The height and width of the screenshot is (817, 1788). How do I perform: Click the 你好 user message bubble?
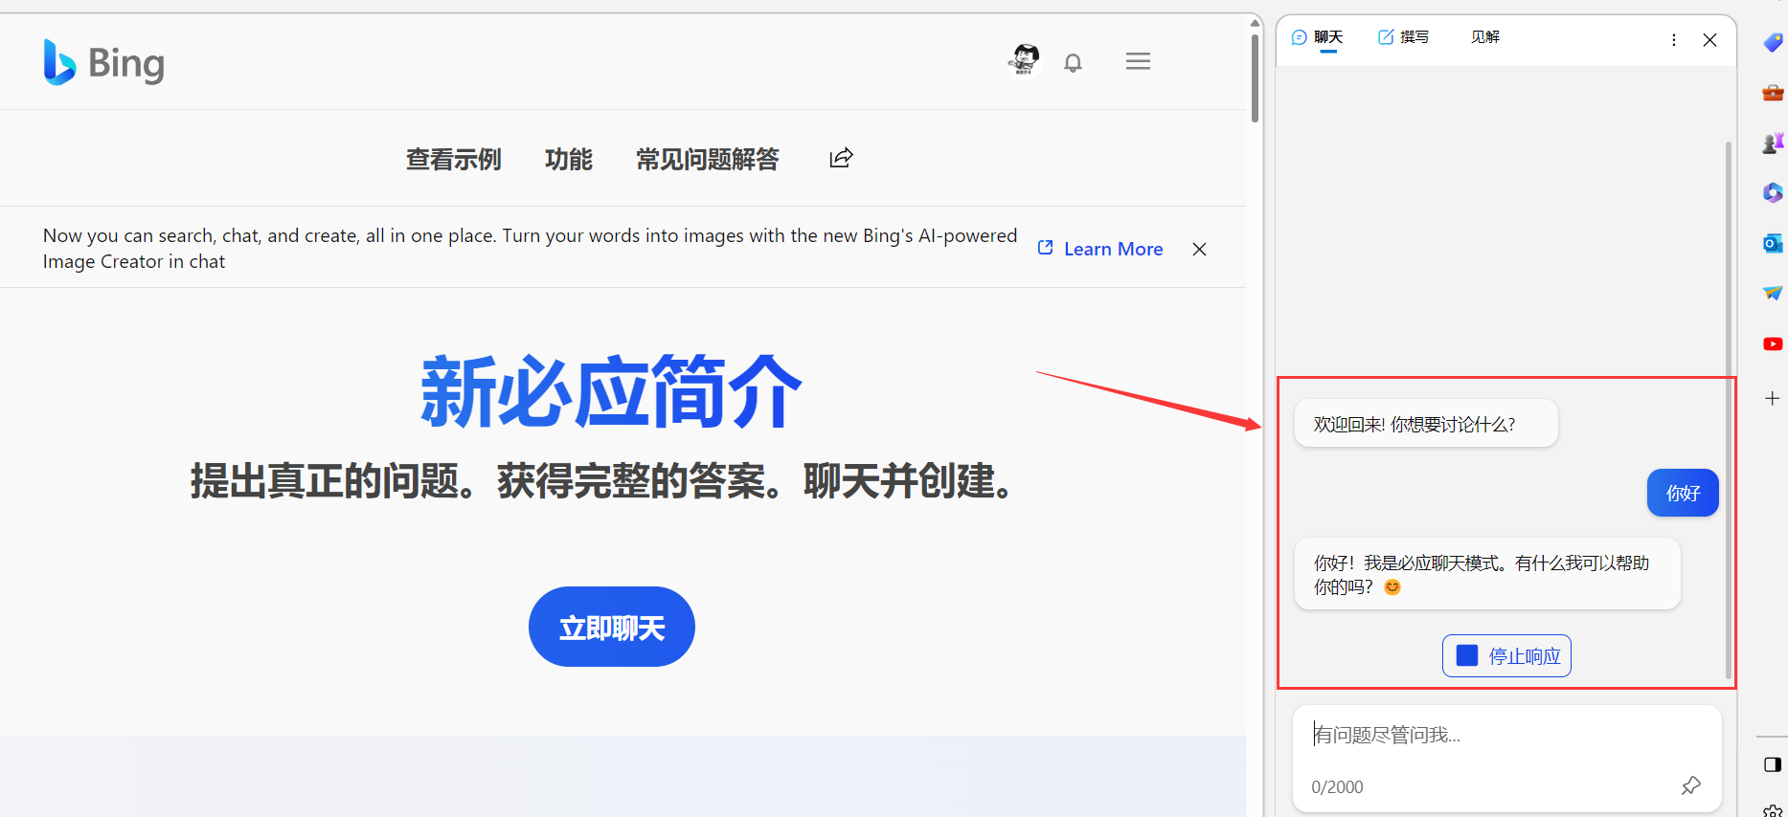[x=1683, y=493]
